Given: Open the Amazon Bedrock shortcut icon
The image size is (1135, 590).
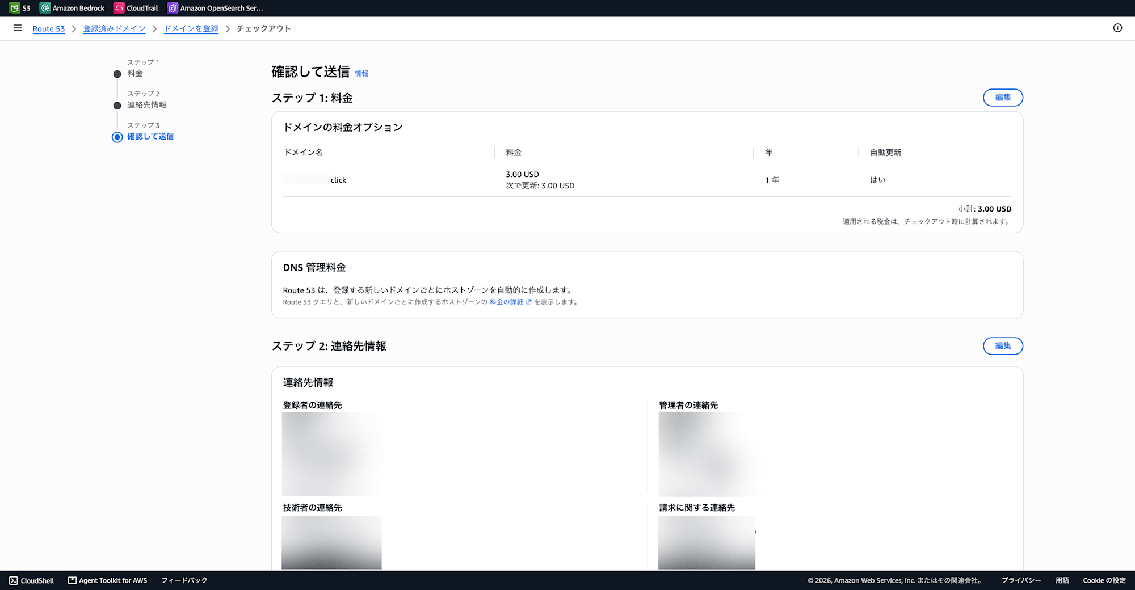Looking at the screenshot, I should (45, 8).
